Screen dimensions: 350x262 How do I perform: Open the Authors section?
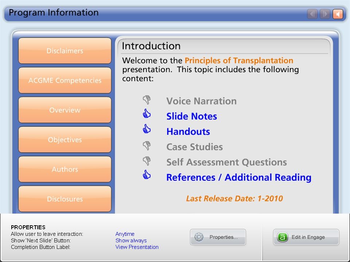[x=65, y=169]
